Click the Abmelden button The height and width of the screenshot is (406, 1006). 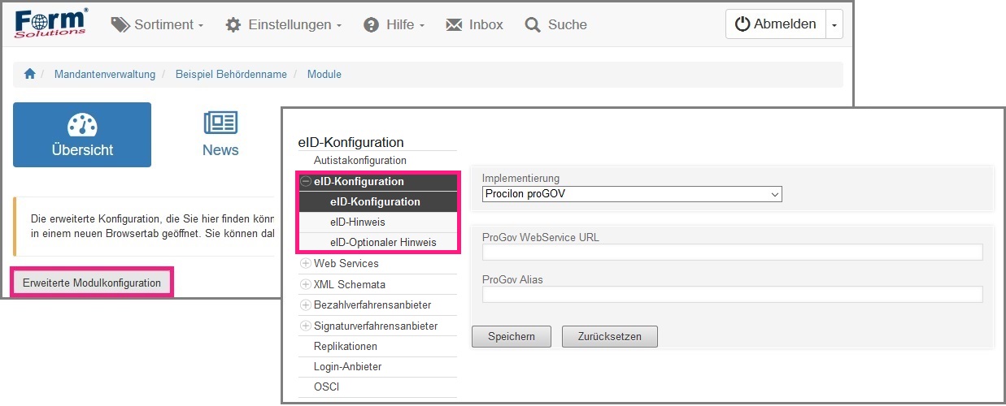point(776,24)
